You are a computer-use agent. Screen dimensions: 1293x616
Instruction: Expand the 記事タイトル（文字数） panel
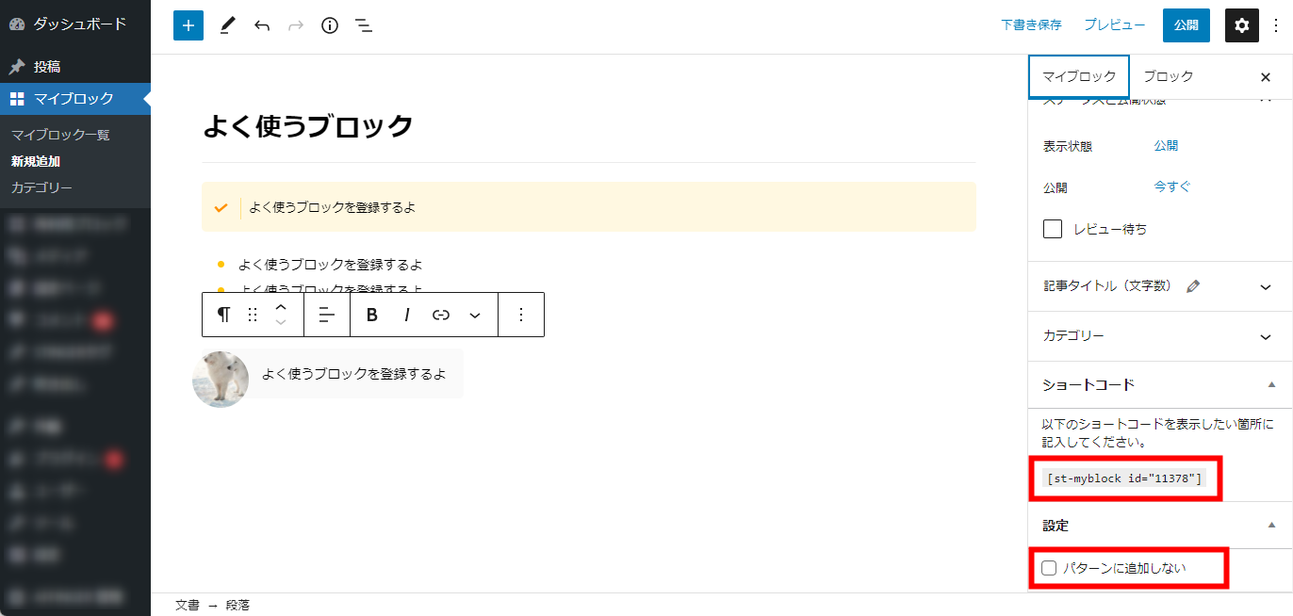pos(1159,286)
